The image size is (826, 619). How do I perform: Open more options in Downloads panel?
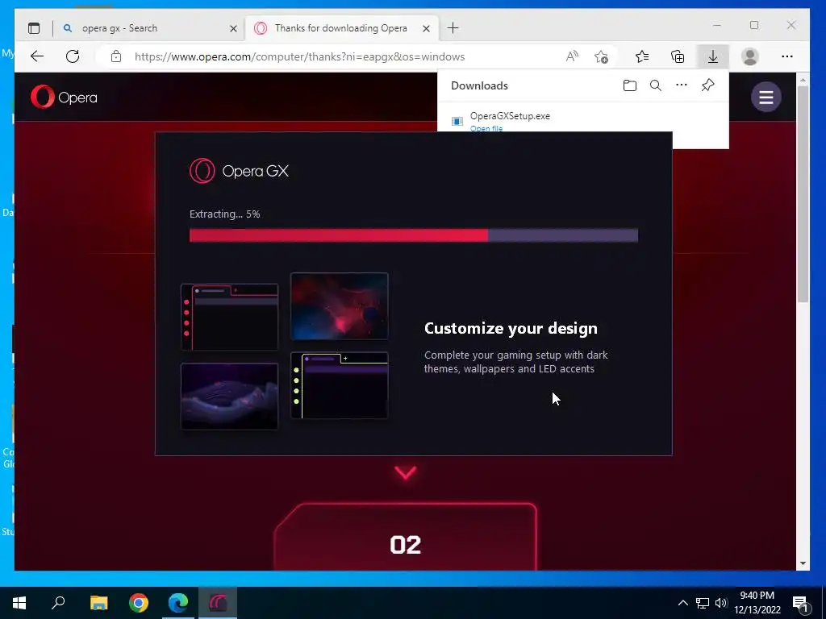pos(681,85)
